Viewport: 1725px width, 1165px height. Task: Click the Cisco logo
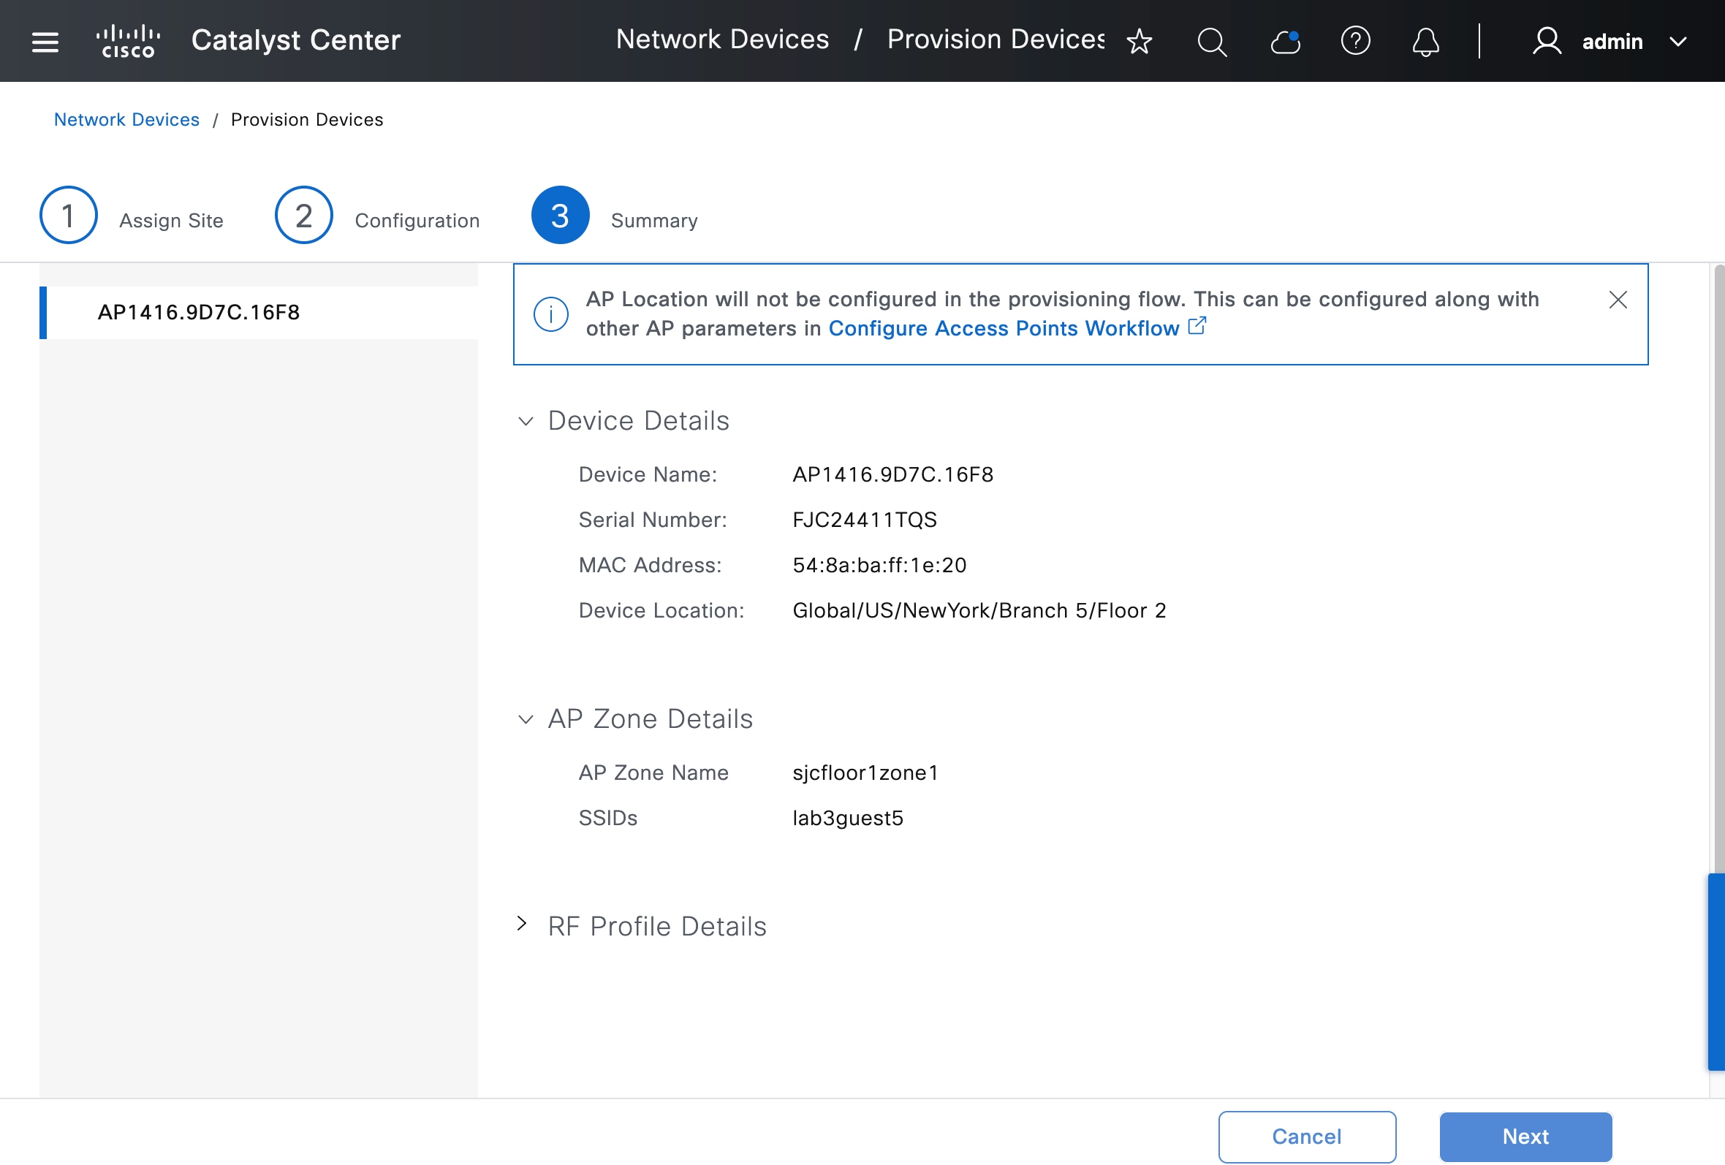click(x=128, y=41)
